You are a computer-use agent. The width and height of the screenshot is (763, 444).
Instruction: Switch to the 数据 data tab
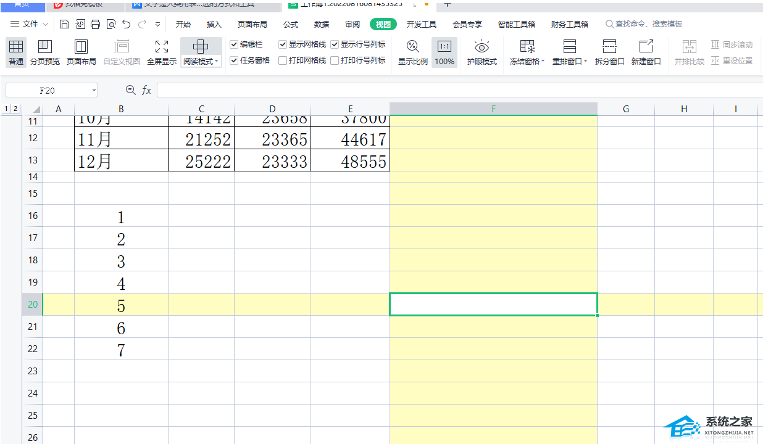321,24
